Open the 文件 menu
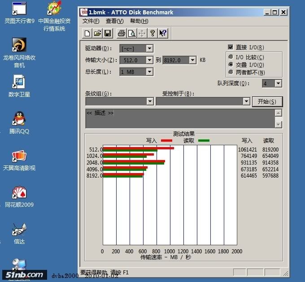 coord(91,21)
